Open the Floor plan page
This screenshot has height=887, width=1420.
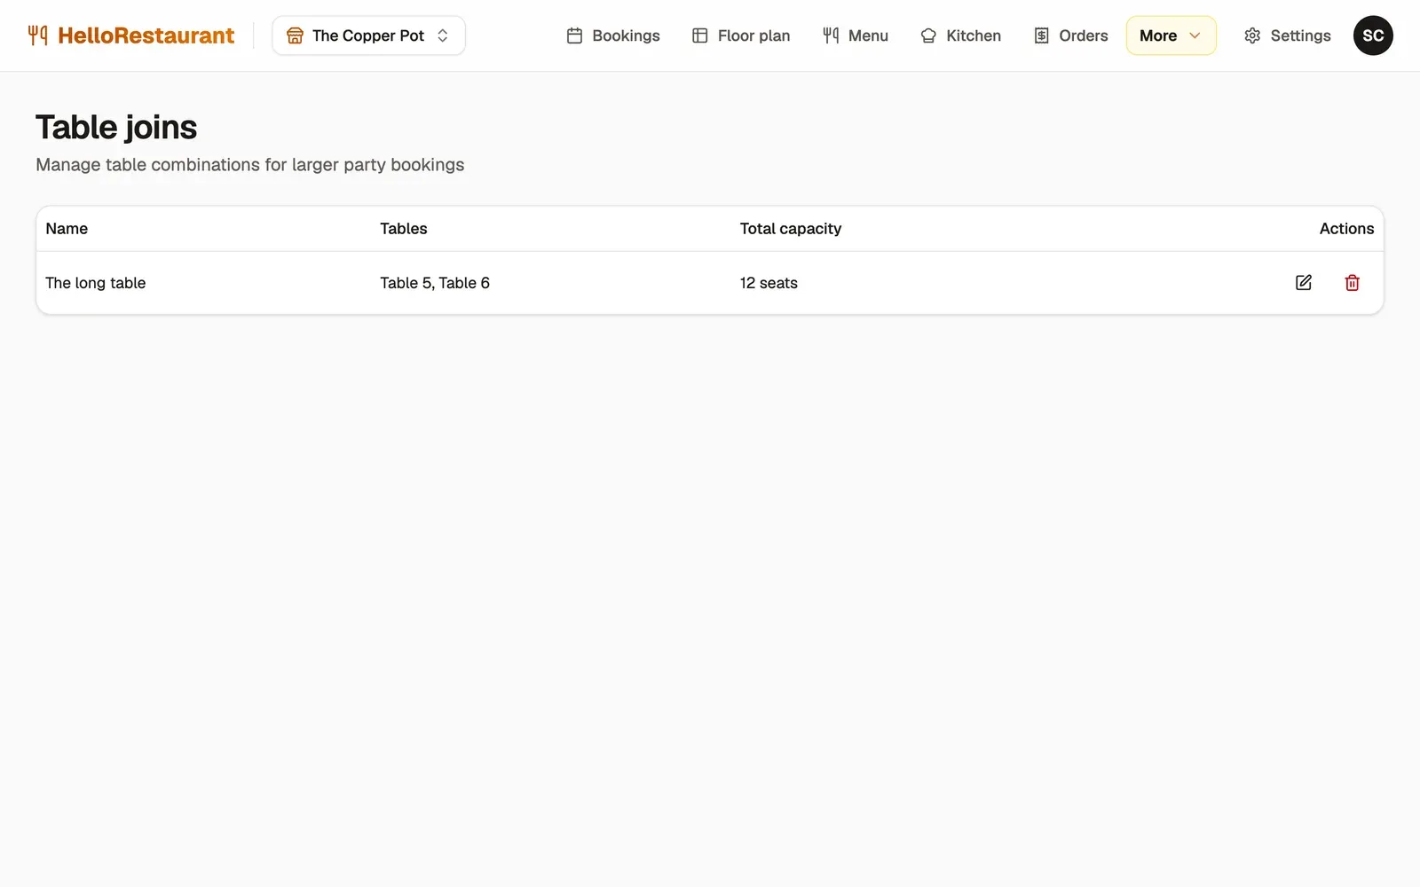[741, 35]
